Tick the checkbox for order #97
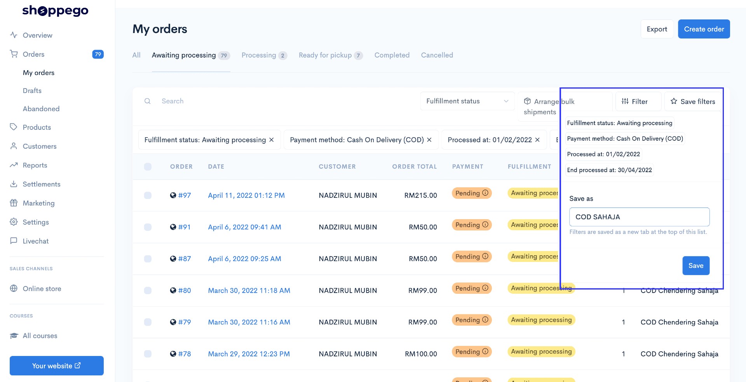 [x=148, y=195]
